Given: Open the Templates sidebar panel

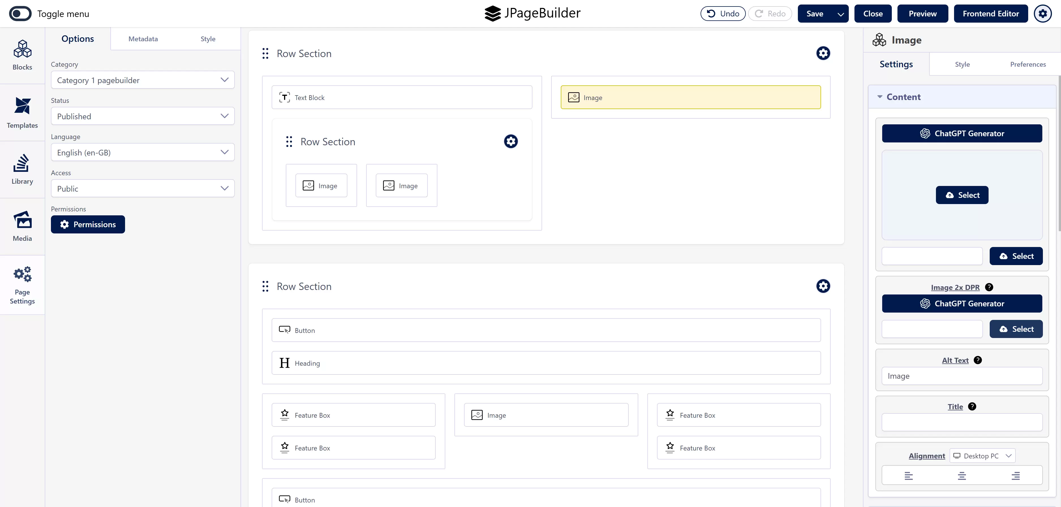Looking at the screenshot, I should click(x=22, y=113).
